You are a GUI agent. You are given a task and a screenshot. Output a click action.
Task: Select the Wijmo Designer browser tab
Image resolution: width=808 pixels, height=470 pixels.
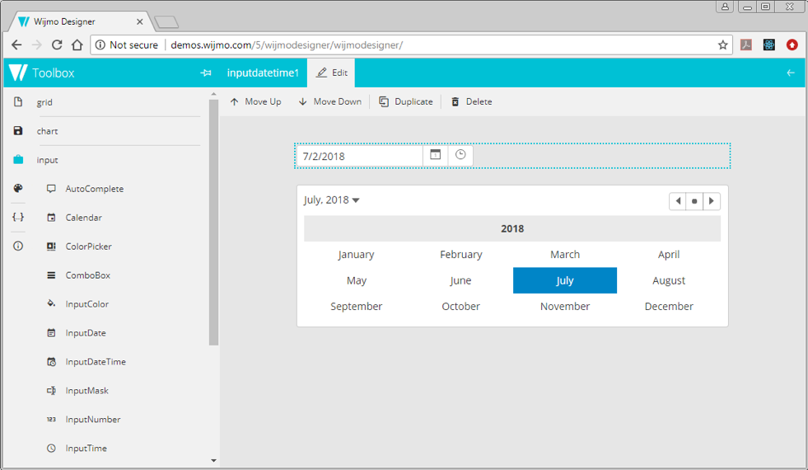[x=80, y=21]
